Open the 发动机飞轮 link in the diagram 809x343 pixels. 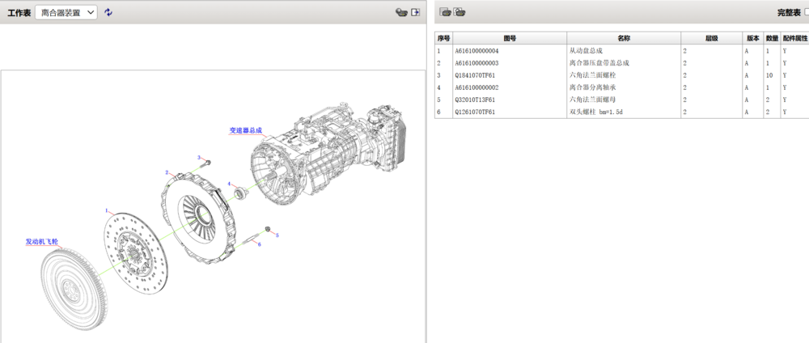(41, 241)
